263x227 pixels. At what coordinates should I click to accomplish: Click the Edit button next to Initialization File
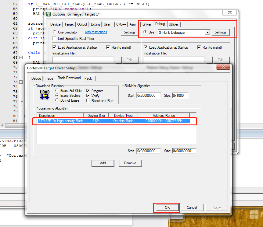[x=131, y=60]
